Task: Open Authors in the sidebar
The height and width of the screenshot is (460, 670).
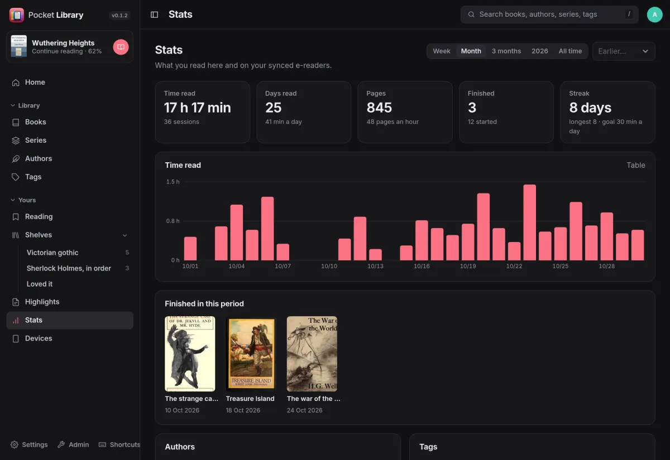Action: (x=70, y=158)
